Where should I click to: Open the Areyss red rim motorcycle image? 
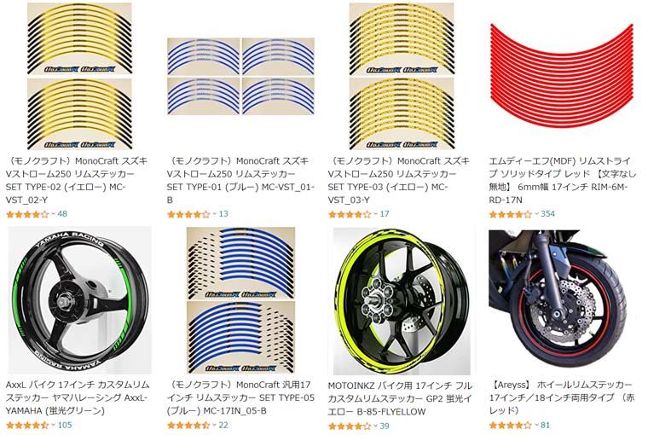pyautogui.click(x=563, y=300)
